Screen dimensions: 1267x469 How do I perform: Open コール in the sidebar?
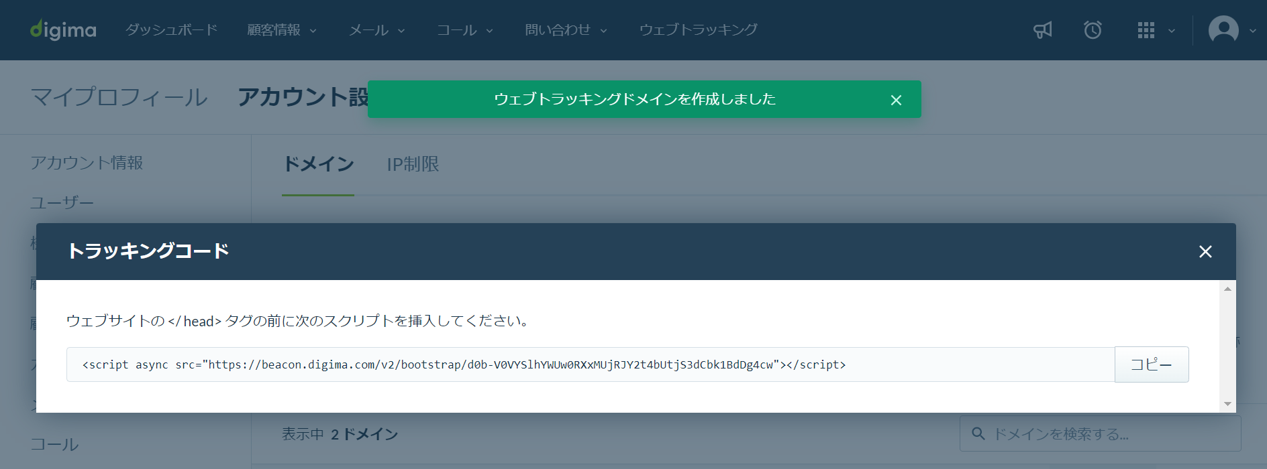click(54, 444)
